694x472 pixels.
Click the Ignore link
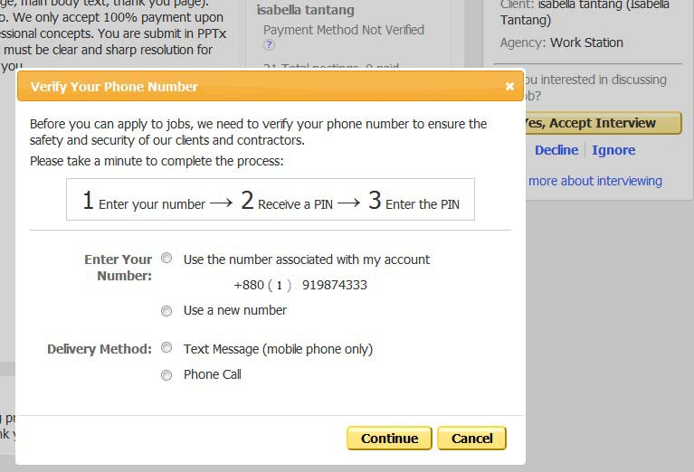(613, 150)
